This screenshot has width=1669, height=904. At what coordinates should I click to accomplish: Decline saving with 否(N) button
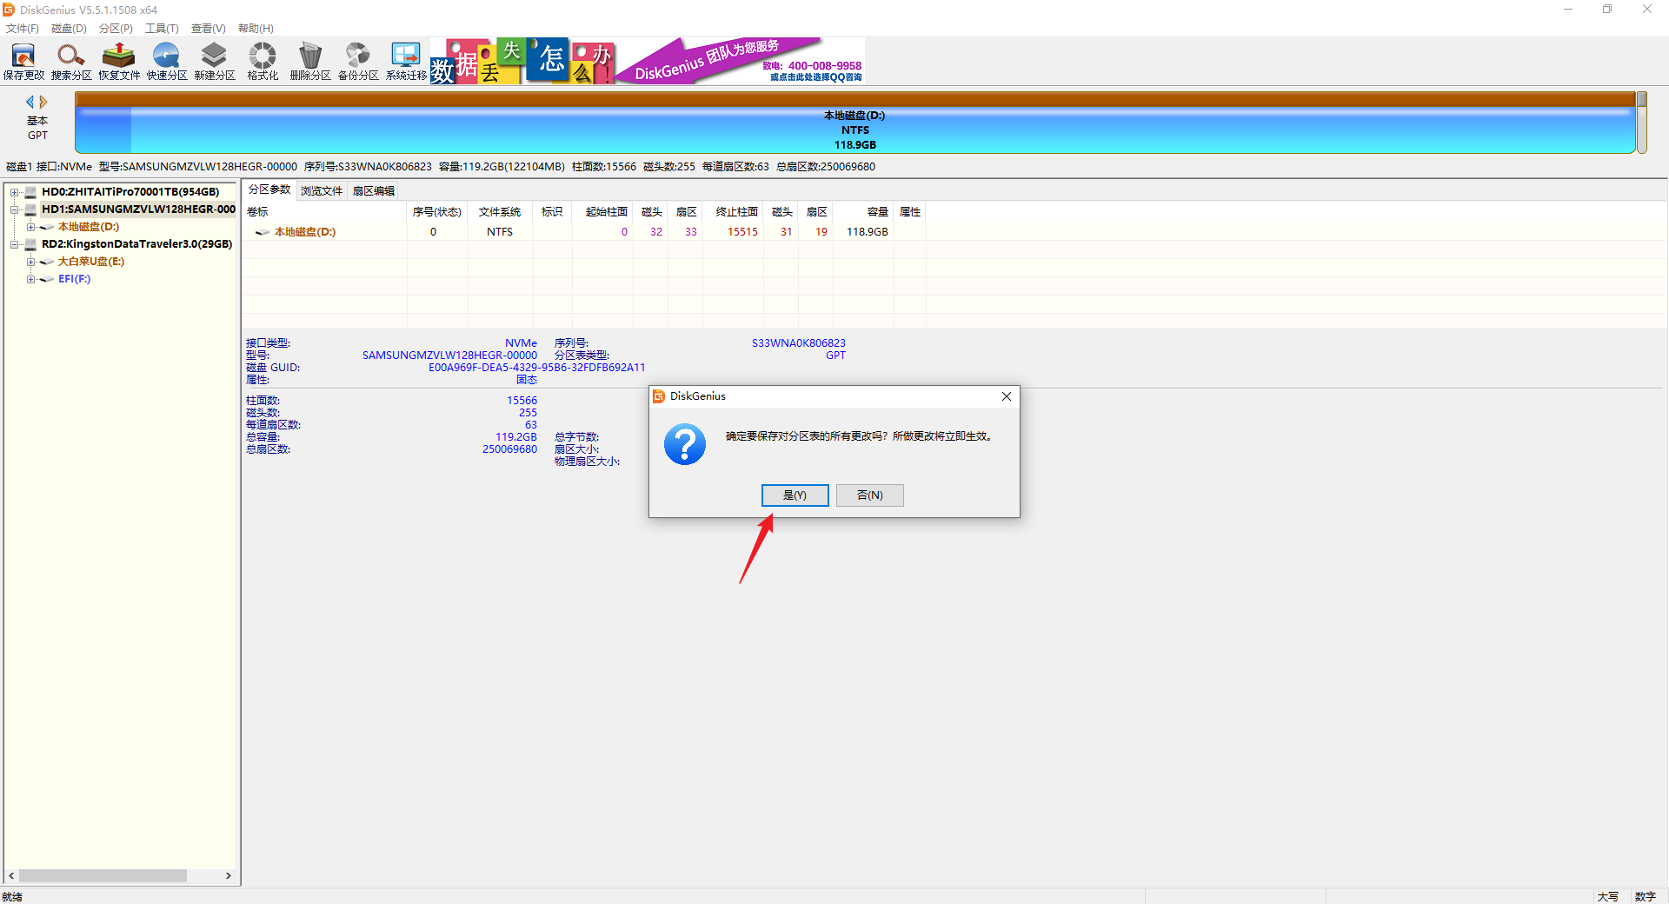869,495
